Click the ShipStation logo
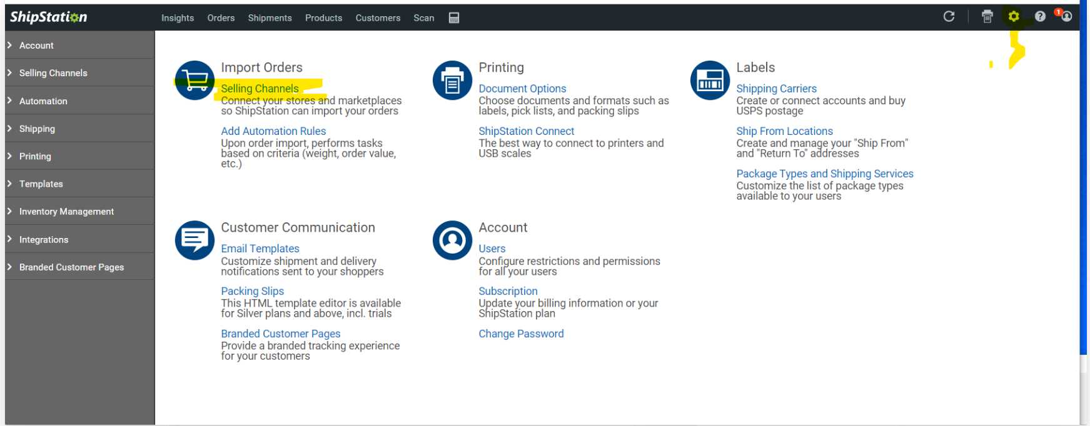This screenshot has height=426, width=1090. click(x=49, y=17)
